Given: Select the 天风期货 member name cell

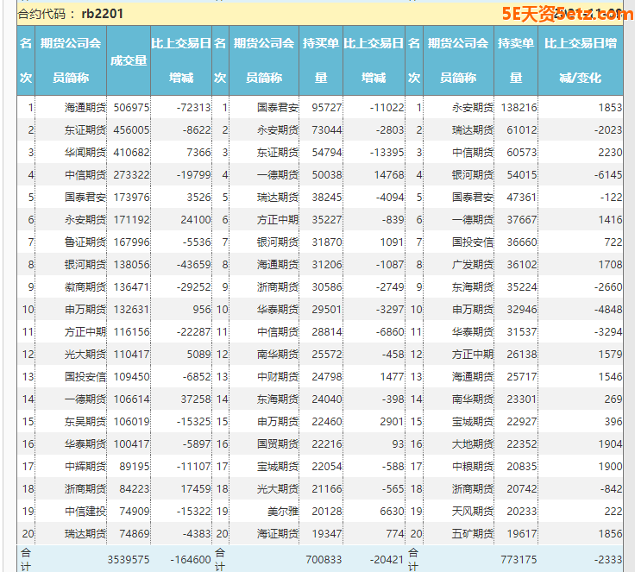Looking at the screenshot, I should point(473,510).
